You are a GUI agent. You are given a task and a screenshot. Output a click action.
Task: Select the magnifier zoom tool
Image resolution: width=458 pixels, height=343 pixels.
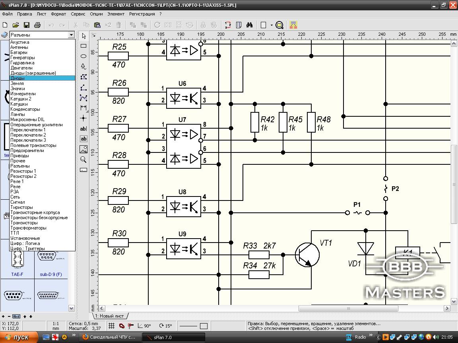83,160
